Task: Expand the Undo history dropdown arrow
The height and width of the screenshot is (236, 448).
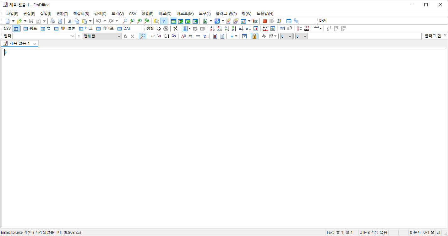Action: (105, 21)
